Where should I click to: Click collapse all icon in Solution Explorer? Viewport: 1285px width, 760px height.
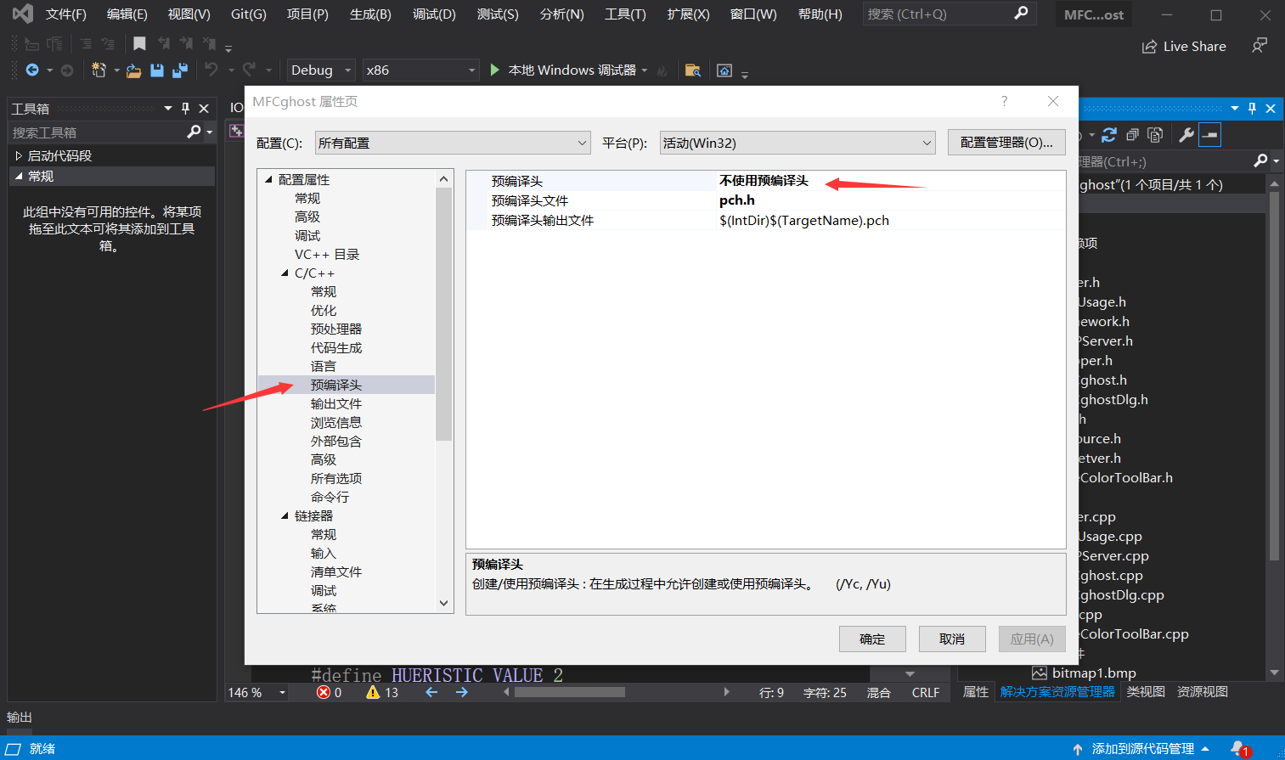[1132, 135]
